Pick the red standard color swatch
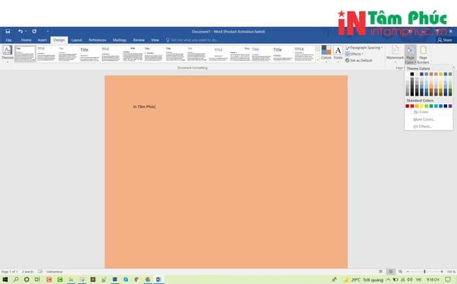The width and height of the screenshot is (457, 284). coord(413,106)
